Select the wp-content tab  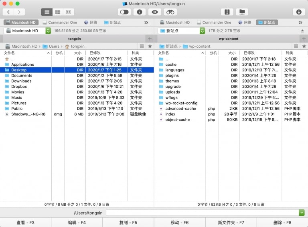[228, 39]
